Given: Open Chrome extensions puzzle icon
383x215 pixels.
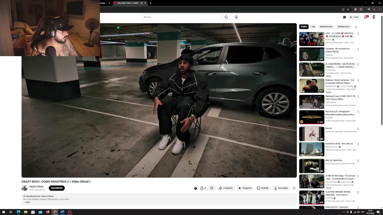Looking at the screenshot, I should tap(361, 9).
